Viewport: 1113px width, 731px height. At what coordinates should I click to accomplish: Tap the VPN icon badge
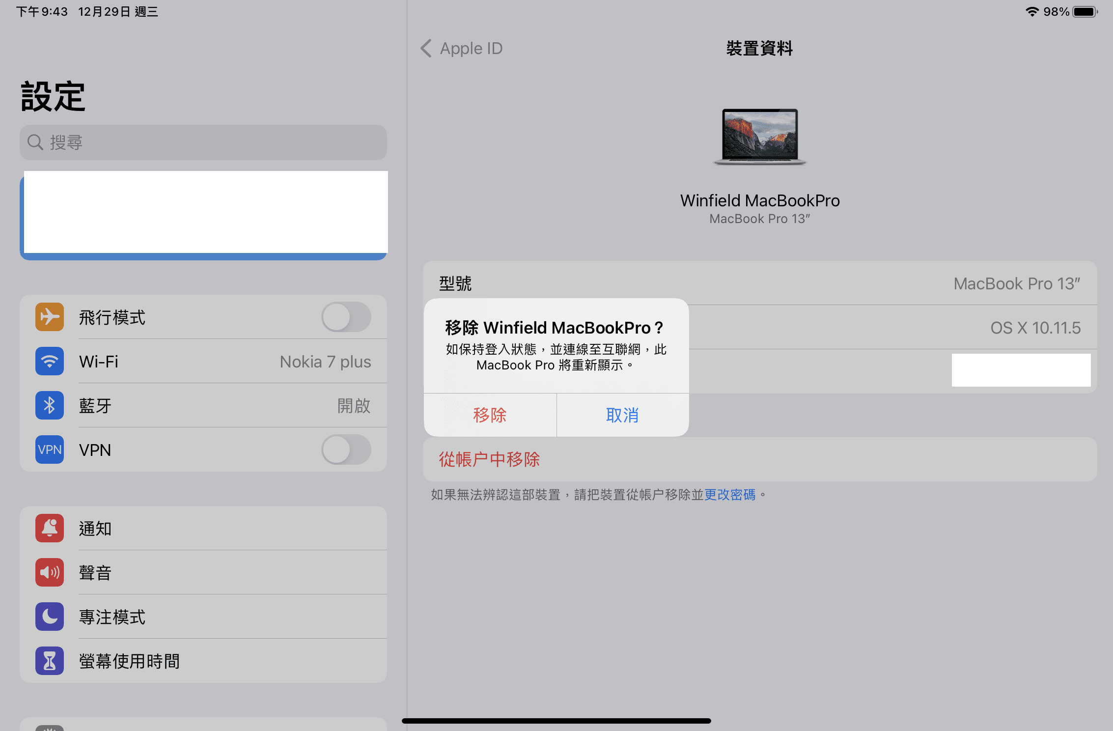50,450
